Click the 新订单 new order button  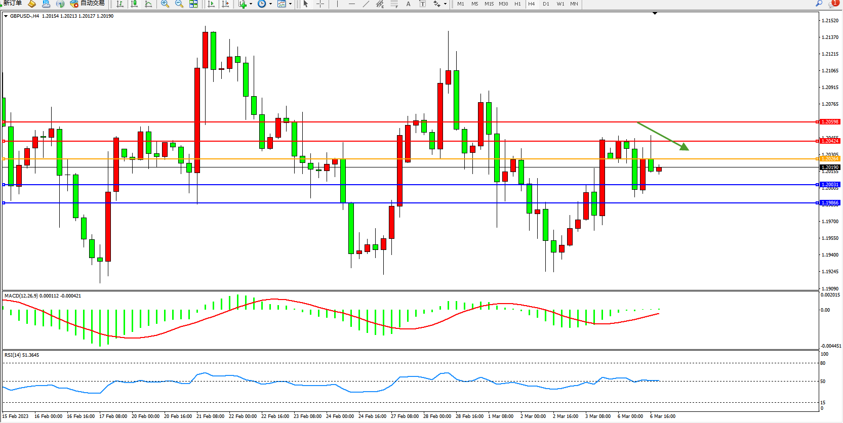[x=12, y=4]
